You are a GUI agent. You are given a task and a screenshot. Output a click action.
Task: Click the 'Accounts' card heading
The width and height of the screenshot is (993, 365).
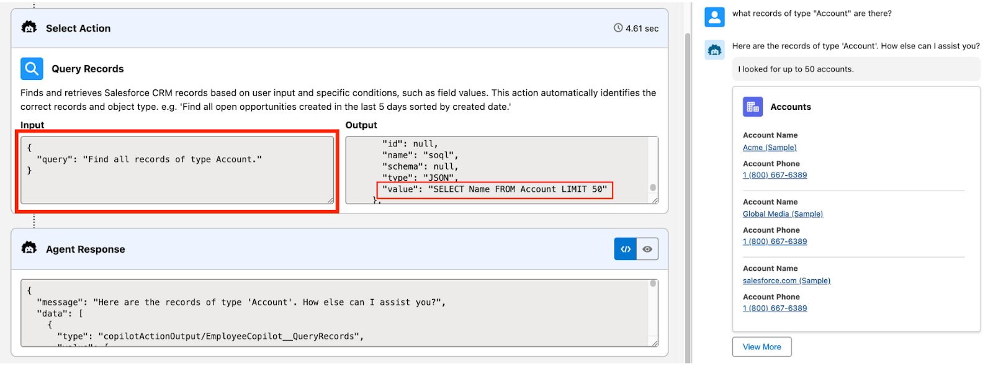click(x=791, y=107)
